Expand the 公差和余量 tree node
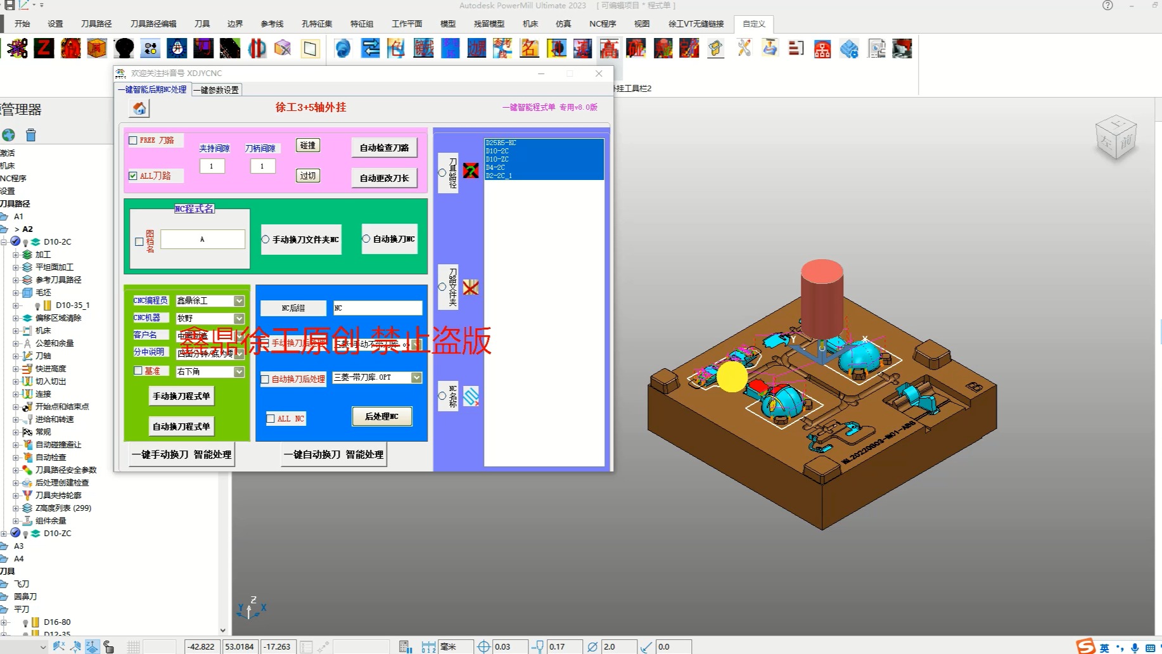1162x654 pixels. tap(16, 343)
